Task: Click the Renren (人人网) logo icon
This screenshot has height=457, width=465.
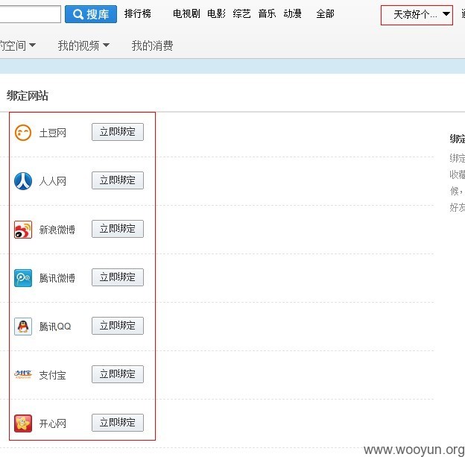Action: click(23, 180)
